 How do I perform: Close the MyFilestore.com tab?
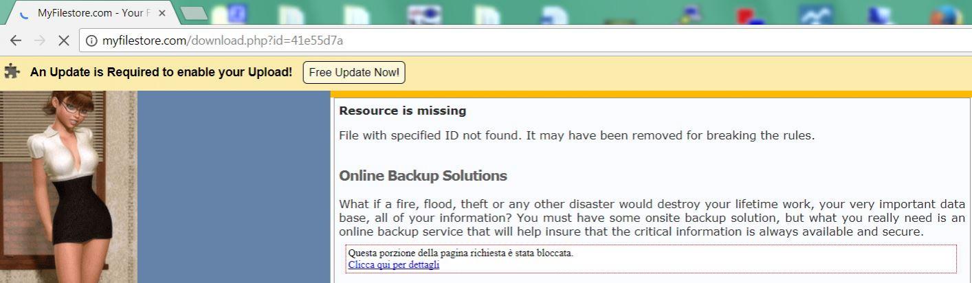(162, 13)
